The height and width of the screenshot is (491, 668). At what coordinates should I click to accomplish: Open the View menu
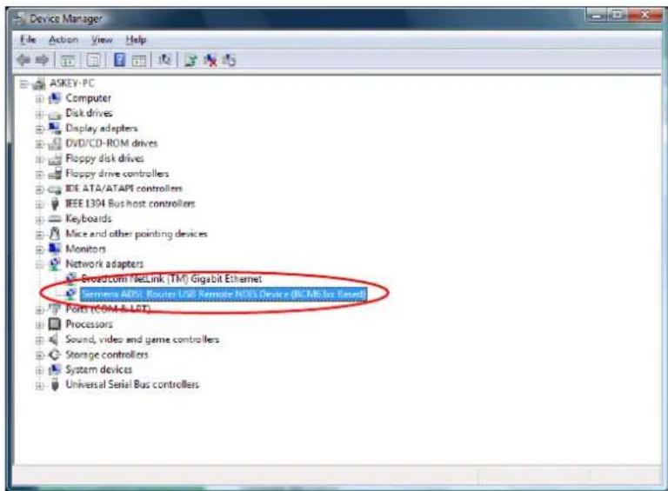click(102, 40)
